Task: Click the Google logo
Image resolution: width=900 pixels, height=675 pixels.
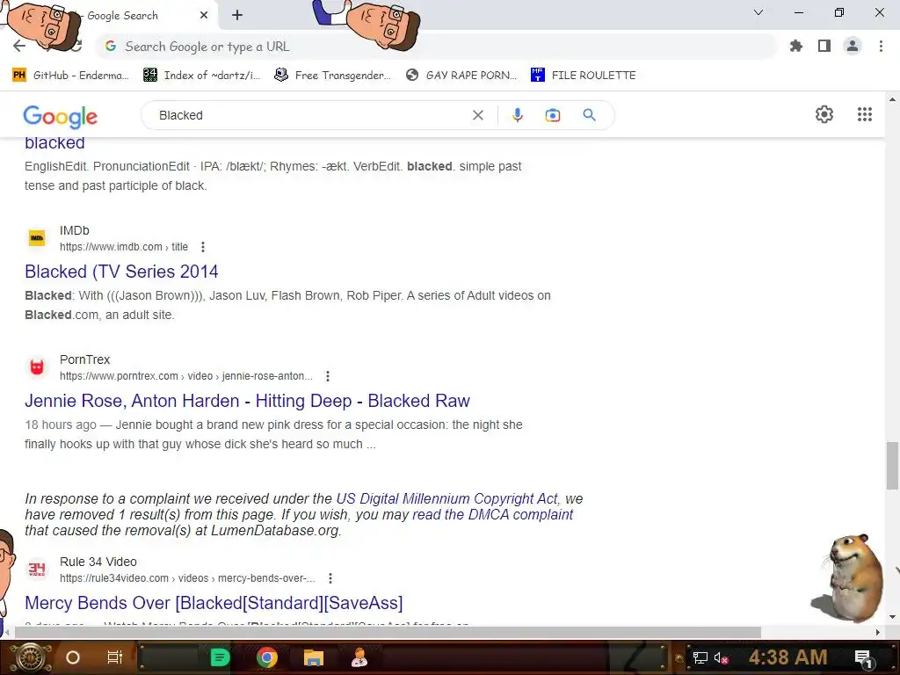Action: 61,117
